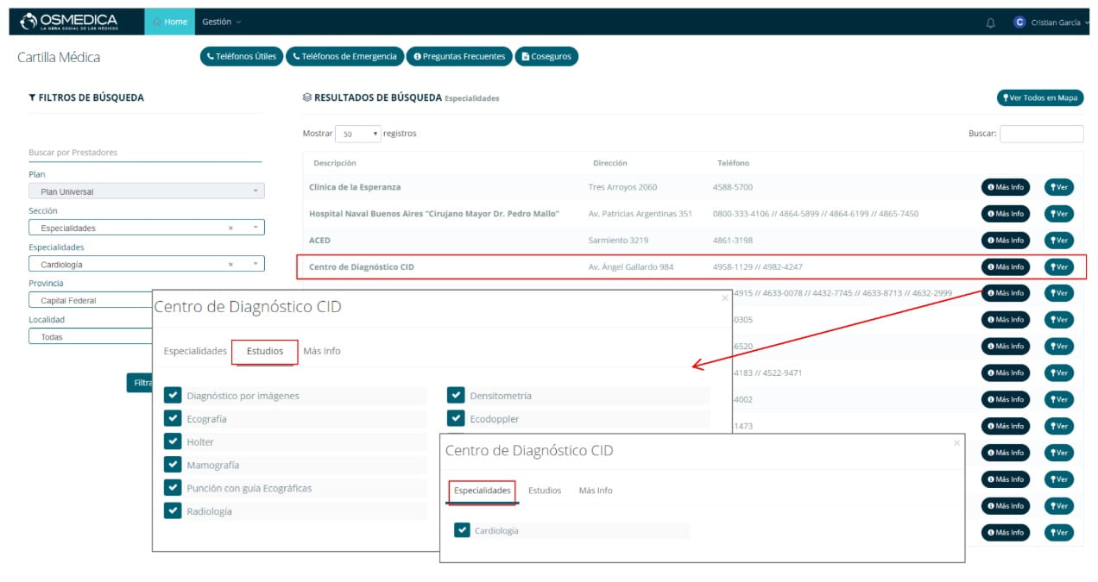
Task: Toggle the Densitometría checkbox
Action: (x=456, y=396)
